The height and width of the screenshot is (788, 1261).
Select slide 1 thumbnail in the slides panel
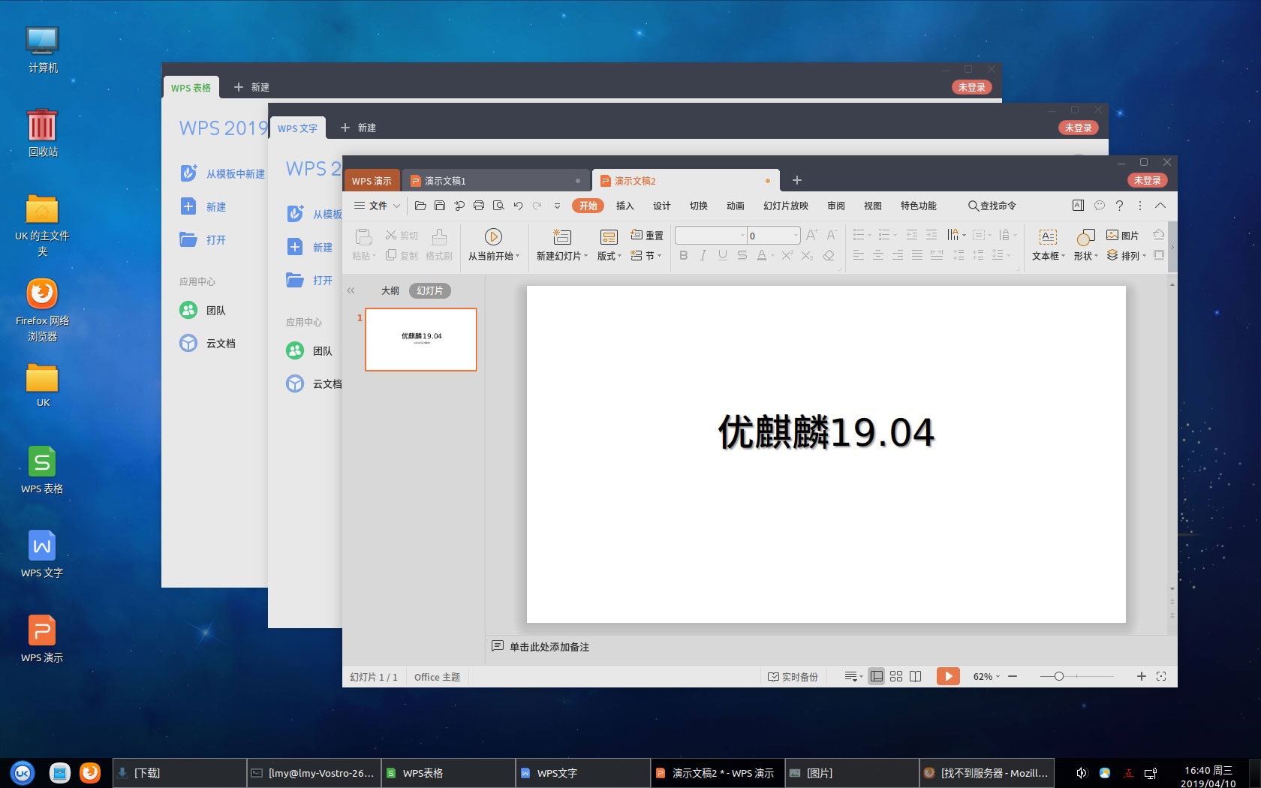420,339
